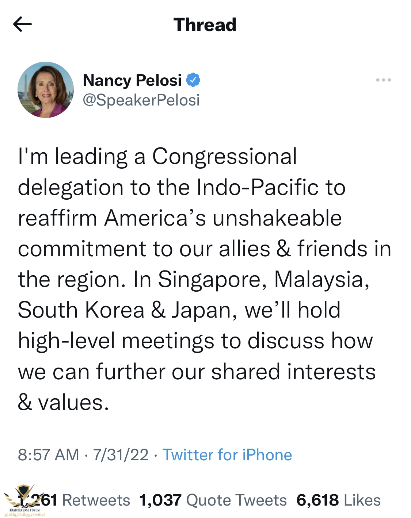Screen dimensions: 411x518
Task: Open the @SpeakerPelosi handle
Action: click(x=141, y=100)
